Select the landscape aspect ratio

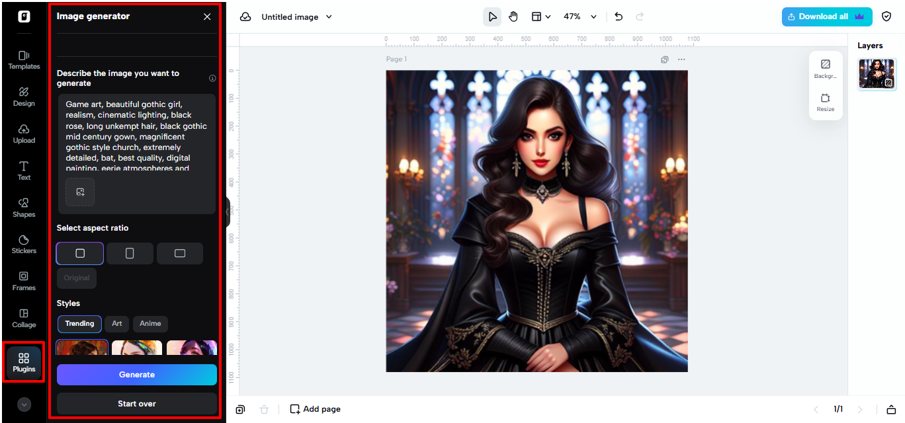(179, 253)
